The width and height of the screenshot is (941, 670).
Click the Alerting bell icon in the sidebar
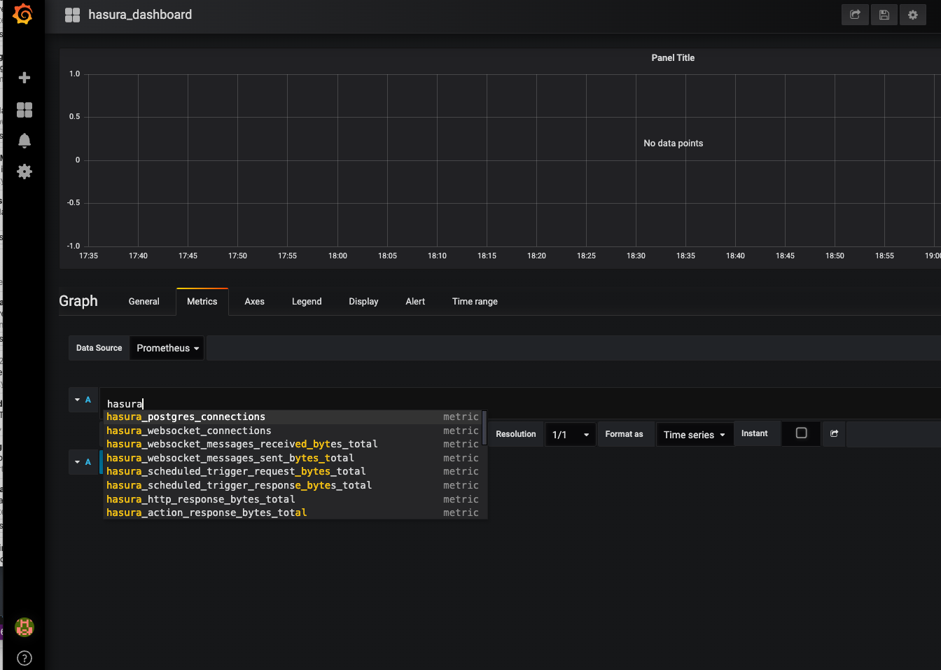(x=24, y=141)
